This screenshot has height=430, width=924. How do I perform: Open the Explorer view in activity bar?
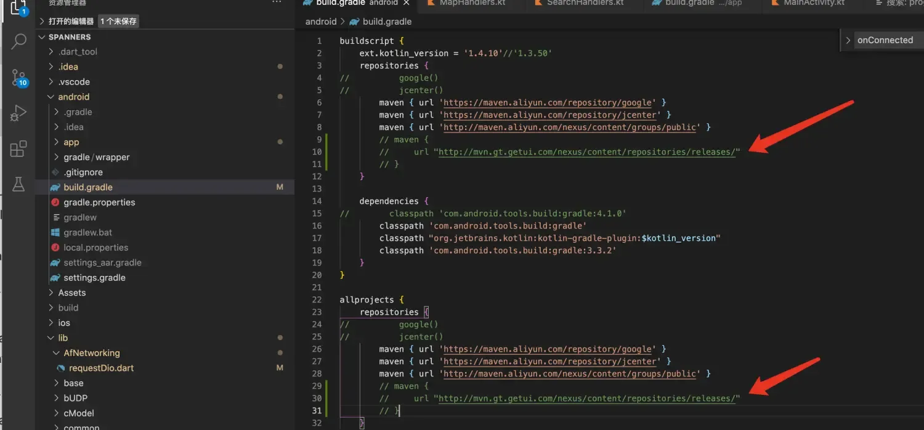[18, 8]
